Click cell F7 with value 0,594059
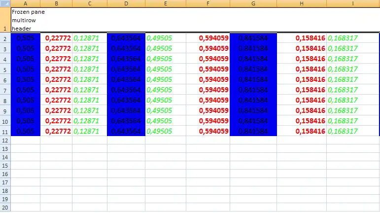This screenshot has width=380, height=213. (208, 90)
